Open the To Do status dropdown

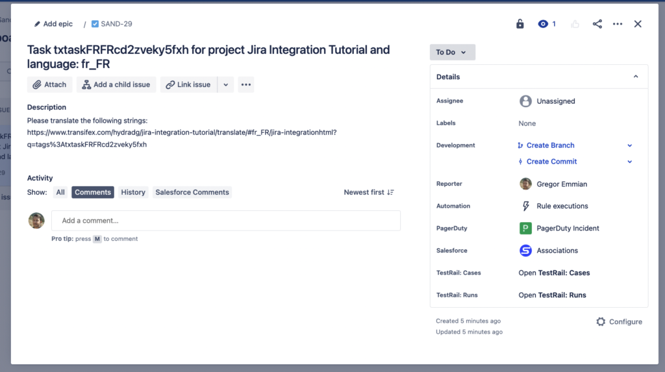pos(452,52)
